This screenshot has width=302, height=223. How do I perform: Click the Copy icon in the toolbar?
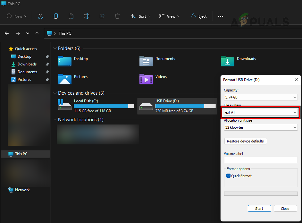point(55,16)
